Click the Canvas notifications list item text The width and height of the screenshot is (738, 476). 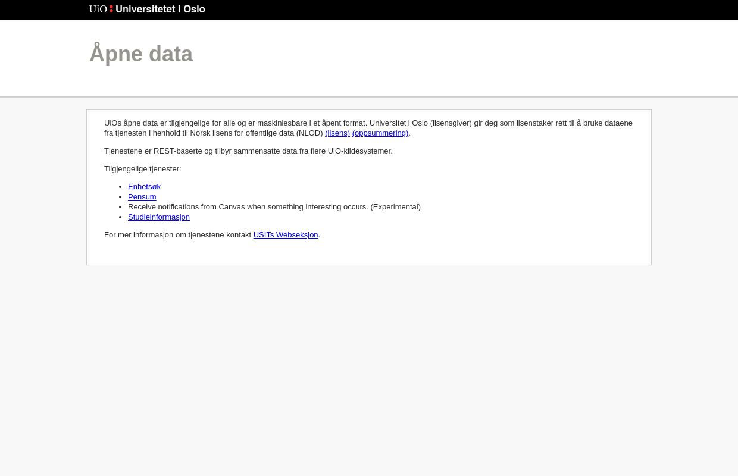pos(274,207)
